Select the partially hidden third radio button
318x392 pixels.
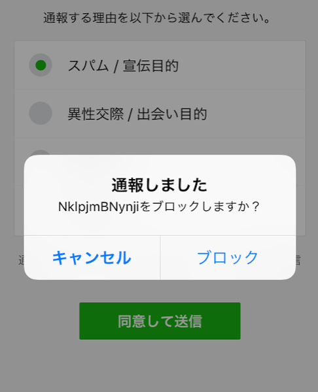point(41,152)
